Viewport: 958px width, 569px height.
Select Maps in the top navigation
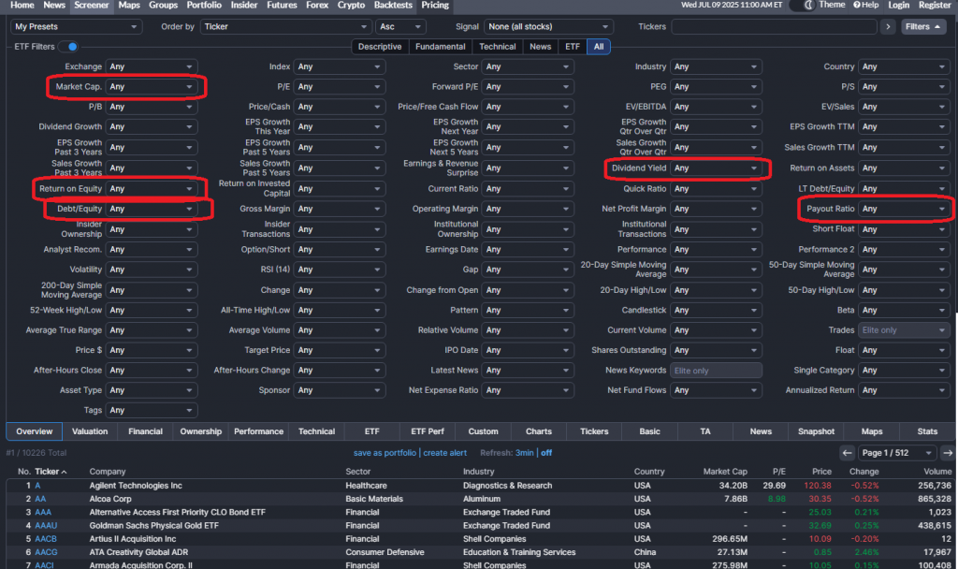pyautogui.click(x=129, y=6)
